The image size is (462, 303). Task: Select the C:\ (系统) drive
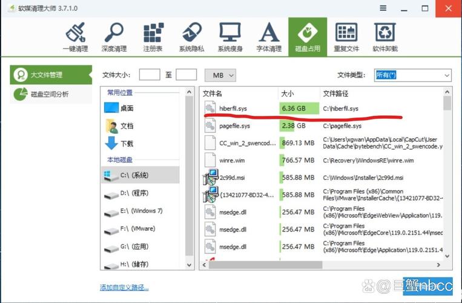pos(140,175)
